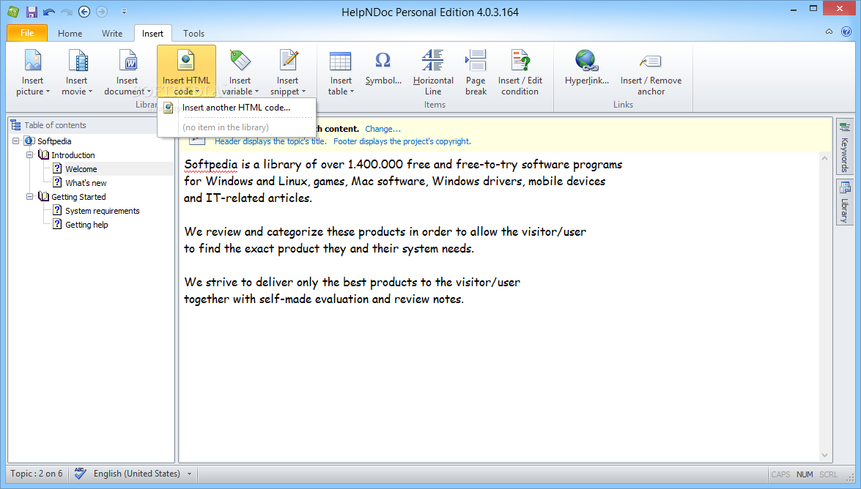
Task: Open the Insert movie dropdown arrow
Action: 90,92
